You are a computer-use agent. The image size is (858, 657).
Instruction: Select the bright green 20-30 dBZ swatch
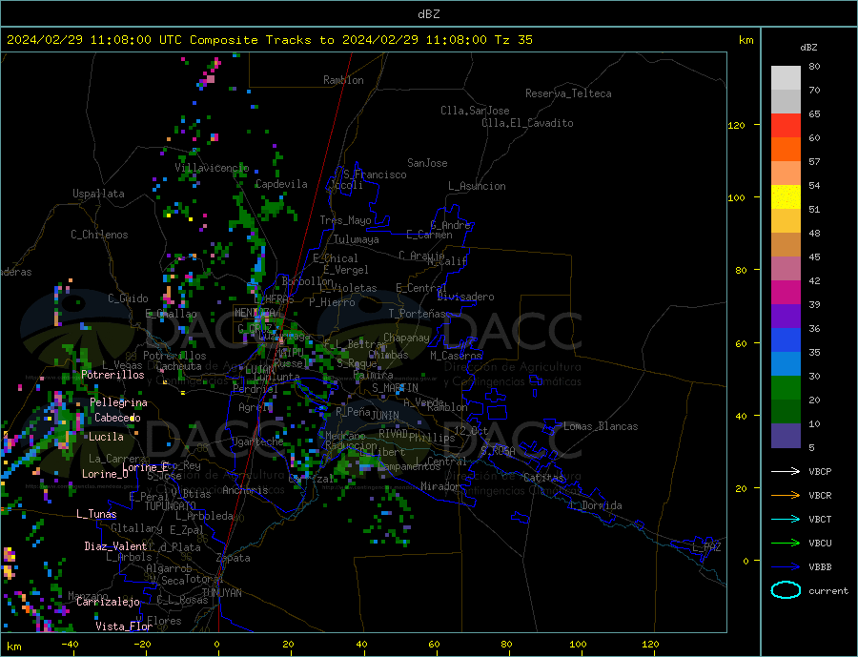[x=786, y=388]
